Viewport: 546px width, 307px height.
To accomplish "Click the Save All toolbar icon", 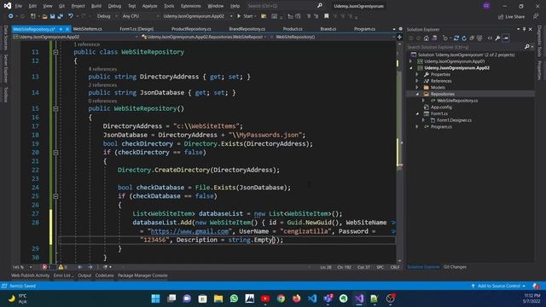I will 61,16.
